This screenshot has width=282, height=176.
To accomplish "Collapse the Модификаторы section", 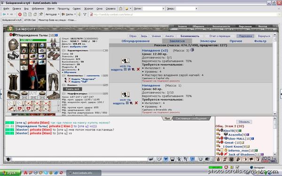I will [x=63, y=93].
